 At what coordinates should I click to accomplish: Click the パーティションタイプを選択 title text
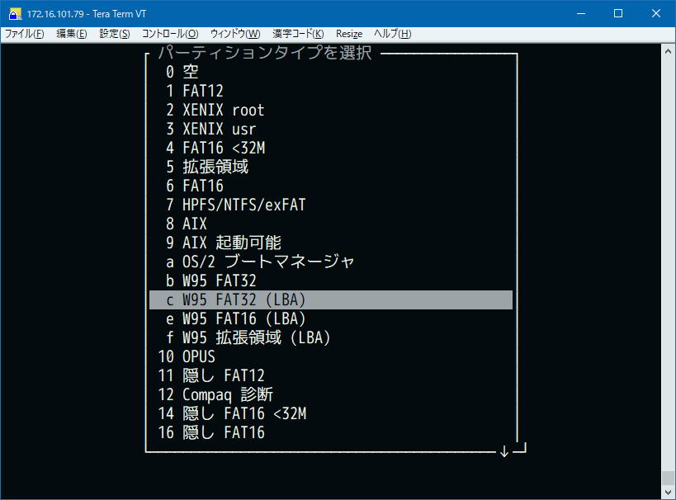coord(265,53)
